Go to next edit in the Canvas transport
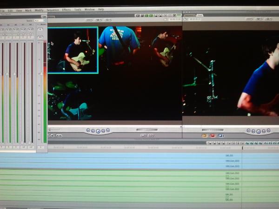Image resolution: width=279 pixels, height=209 pixels. (269, 131)
